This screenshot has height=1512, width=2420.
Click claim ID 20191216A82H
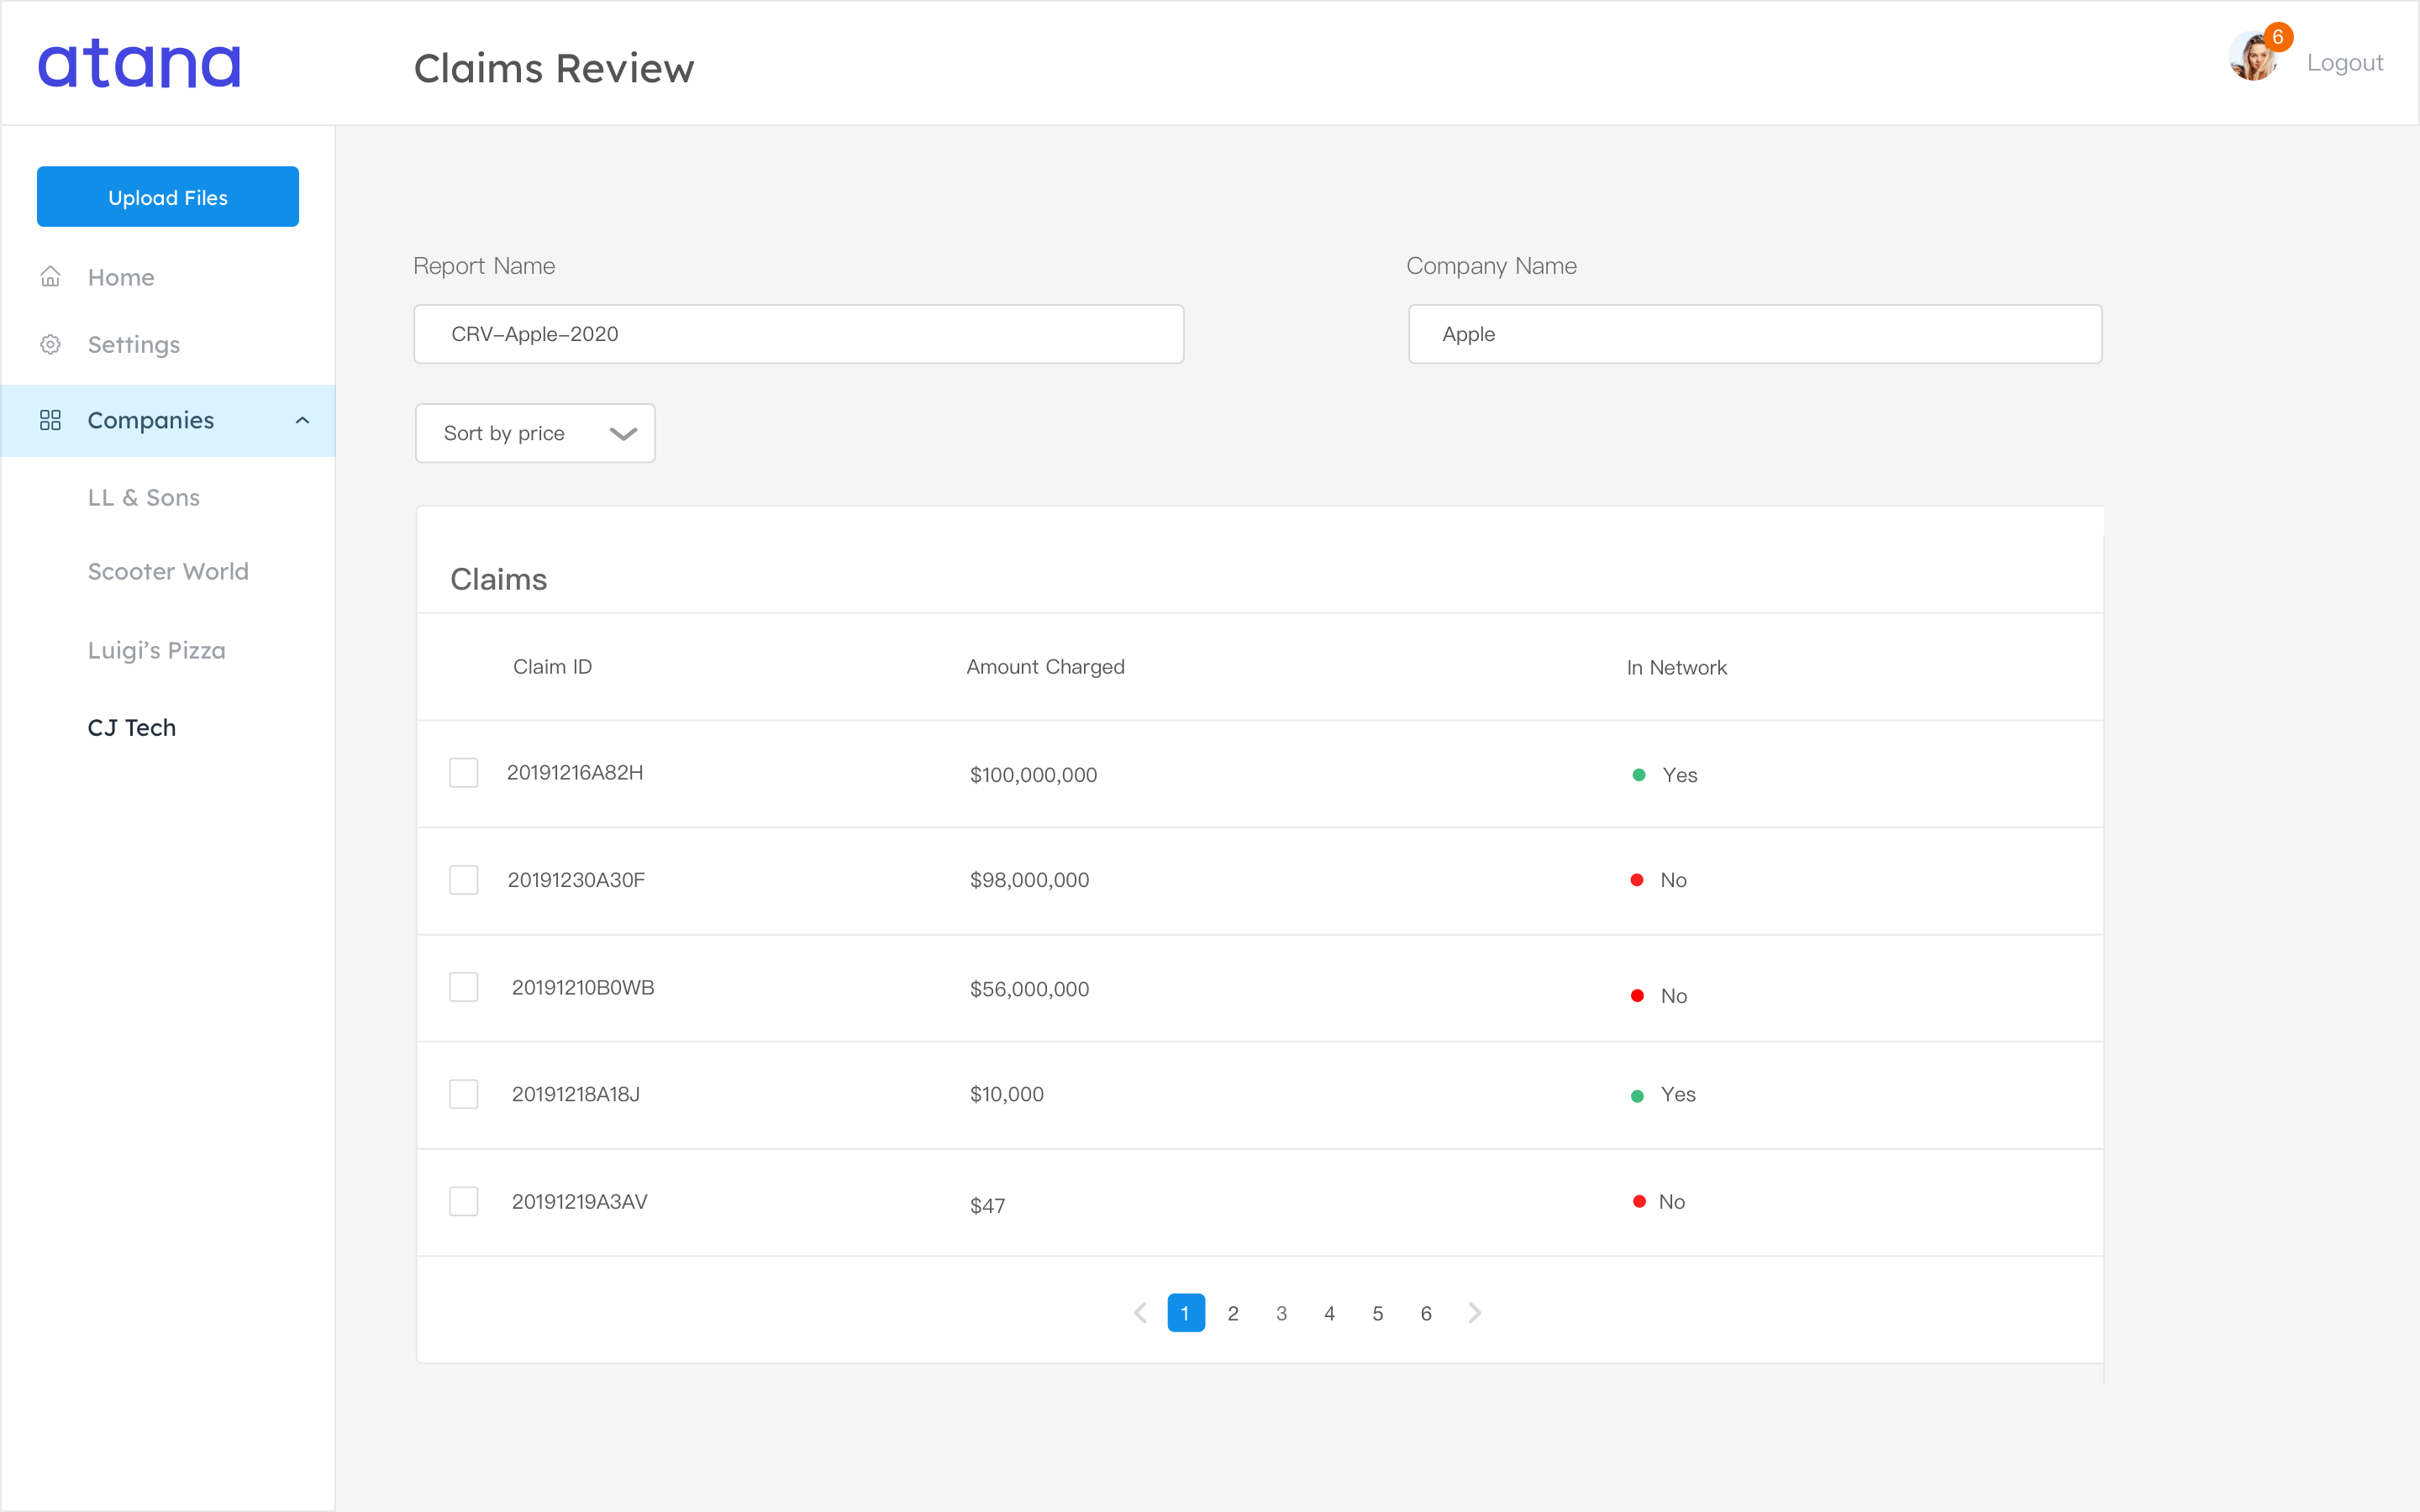tap(575, 773)
